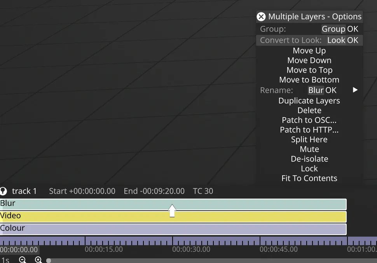The image size is (377, 263).
Task: Confirm rename with OK button
Action: [x=331, y=90]
